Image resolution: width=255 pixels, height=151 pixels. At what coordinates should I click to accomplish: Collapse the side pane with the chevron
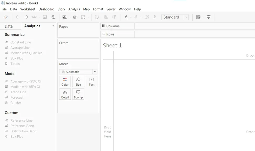click(54, 26)
